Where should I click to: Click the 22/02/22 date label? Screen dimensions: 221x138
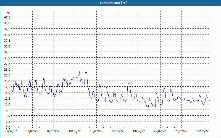click(160, 131)
